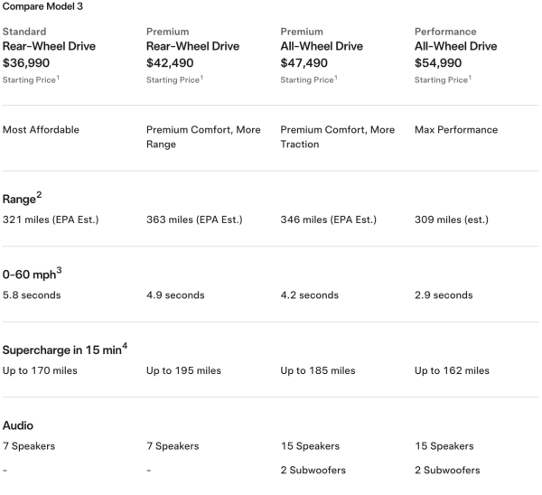The width and height of the screenshot is (542, 495).
Task: Select the Performance All-Wheel Drive column title
Action: point(455,46)
